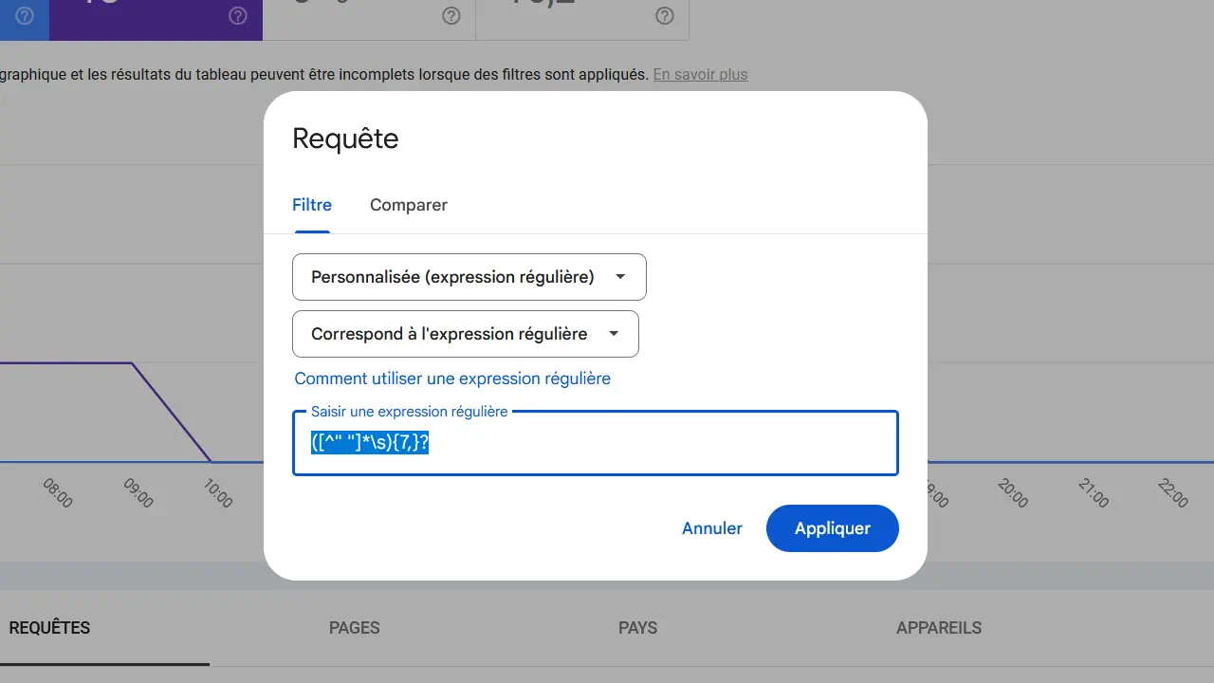The image size is (1214, 683).
Task: Open the 'En savoir plus' link
Action: 700,74
